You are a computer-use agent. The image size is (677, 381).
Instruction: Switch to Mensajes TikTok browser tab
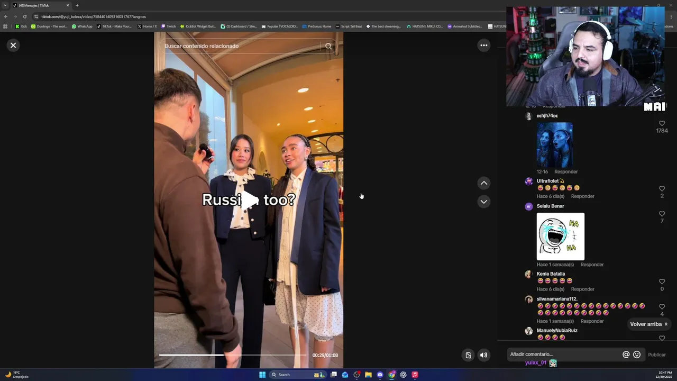pyautogui.click(x=40, y=5)
